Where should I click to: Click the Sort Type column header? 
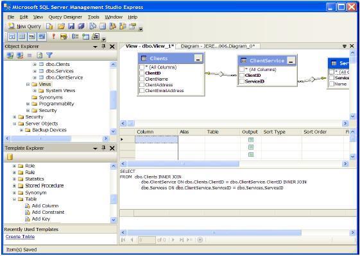(x=281, y=132)
